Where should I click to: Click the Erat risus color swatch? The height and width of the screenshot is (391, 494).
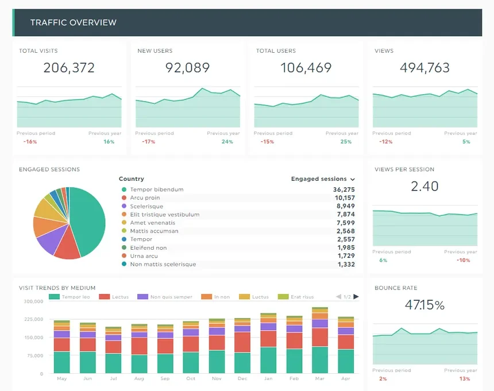tap(283, 297)
